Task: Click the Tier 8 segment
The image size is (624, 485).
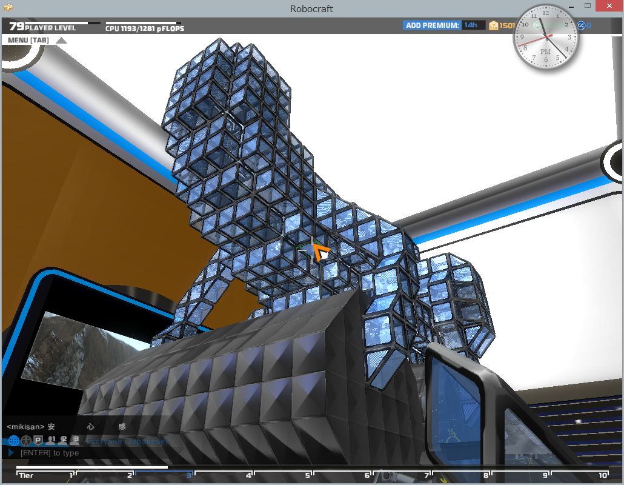Action: pyautogui.click(x=461, y=475)
